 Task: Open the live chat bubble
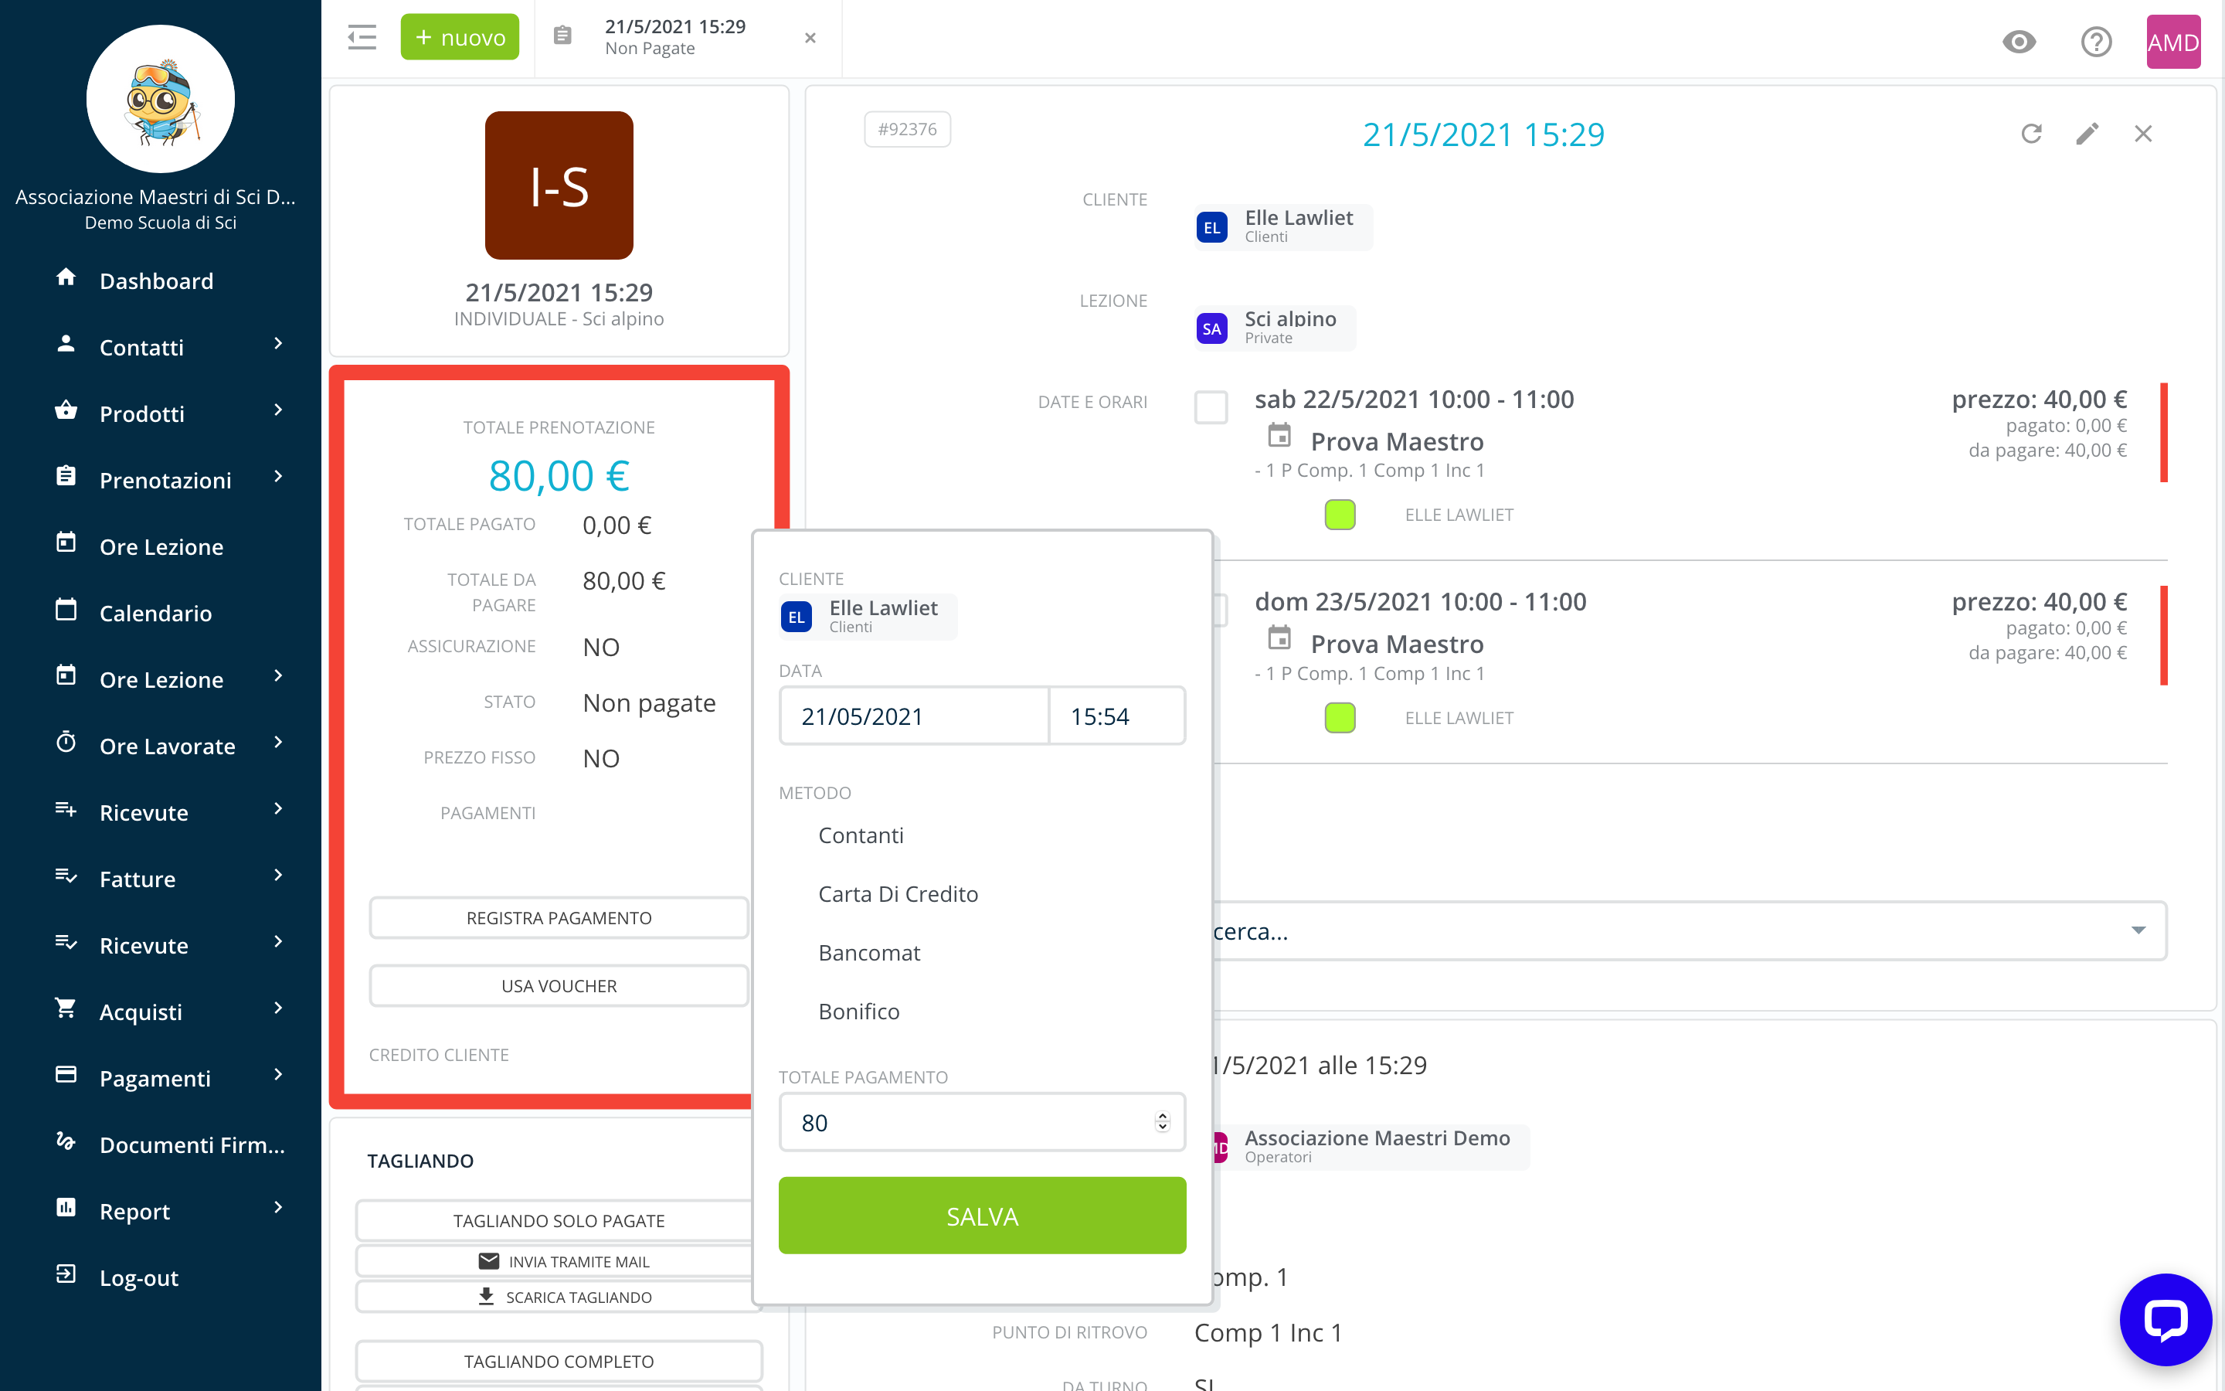[x=2166, y=1319]
